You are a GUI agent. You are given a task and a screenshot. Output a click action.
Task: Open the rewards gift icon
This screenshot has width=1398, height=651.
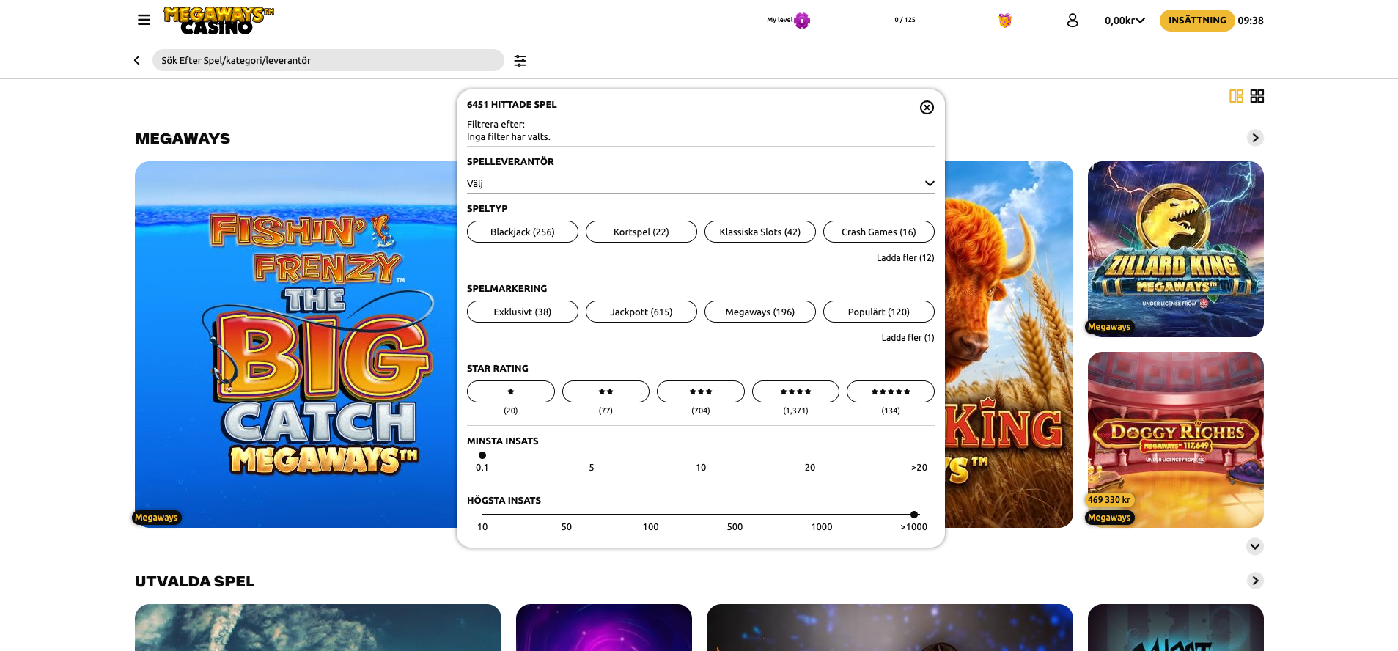tap(1004, 21)
